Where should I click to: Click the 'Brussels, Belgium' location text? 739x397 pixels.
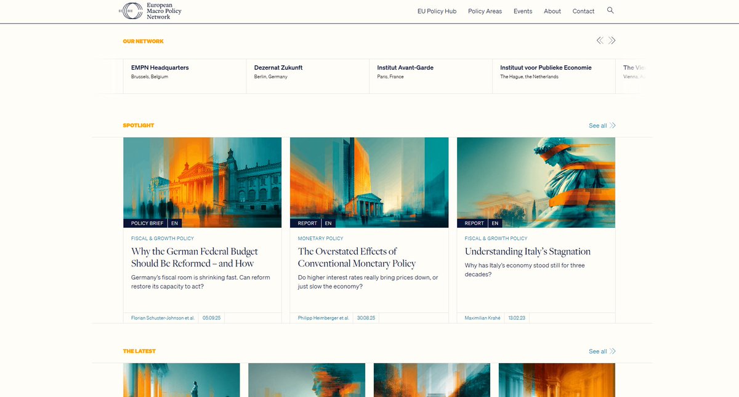point(150,77)
